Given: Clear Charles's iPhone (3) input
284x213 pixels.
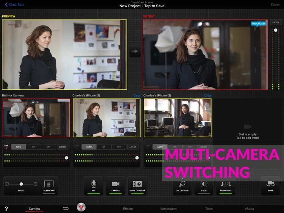Looking at the screenshot, I should [208, 96].
